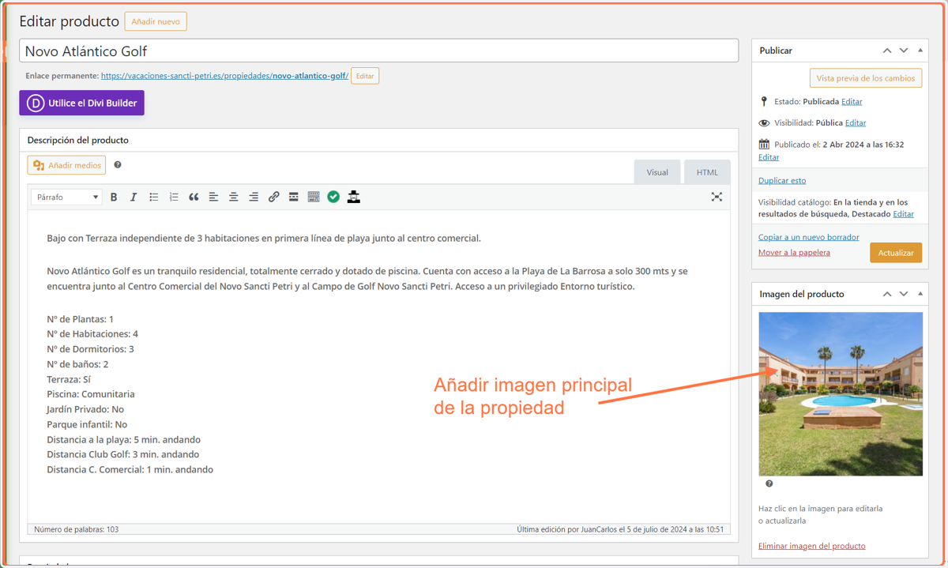
Task: Click the product image thumbnail to edit
Action: [841, 394]
